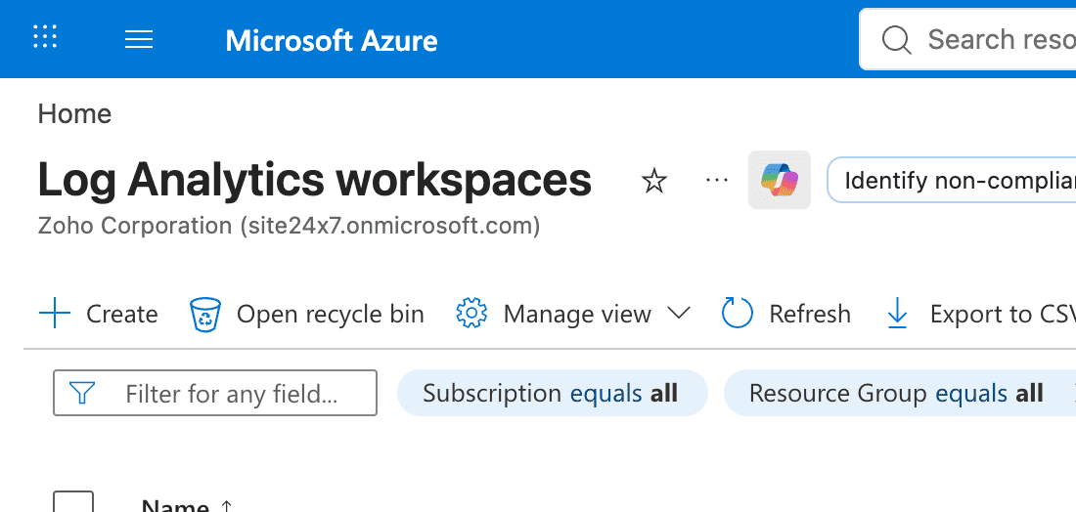Click the Create button
This screenshot has width=1076, height=512.
[x=99, y=314]
